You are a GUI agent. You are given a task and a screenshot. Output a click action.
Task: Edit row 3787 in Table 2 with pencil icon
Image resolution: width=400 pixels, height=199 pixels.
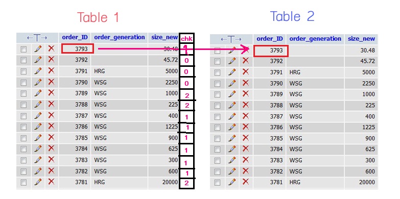[x=232, y=116]
